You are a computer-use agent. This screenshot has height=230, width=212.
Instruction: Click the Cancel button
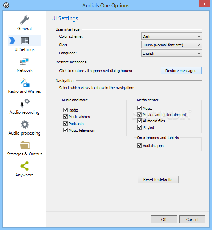[x=192, y=219]
